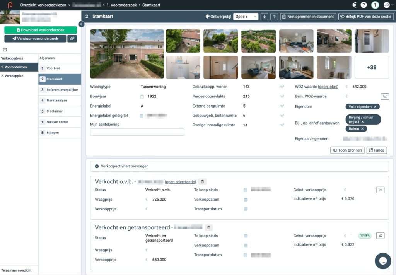
Task: Click the Mijn aantekening input field
Action: 137,132
